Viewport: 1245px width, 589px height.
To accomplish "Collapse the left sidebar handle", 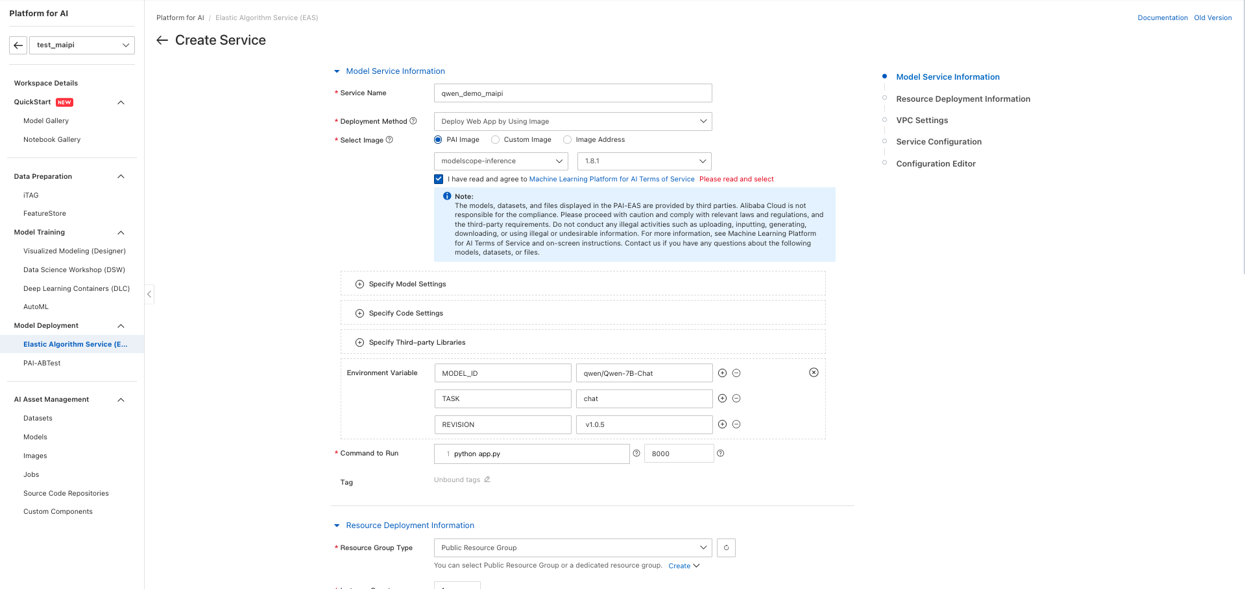I will pos(149,294).
